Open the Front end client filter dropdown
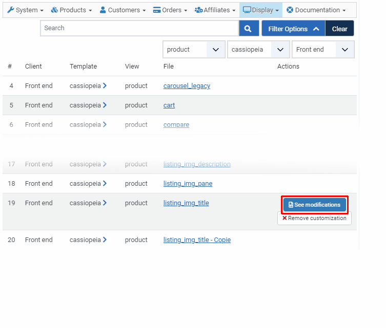The image size is (386, 328). pyautogui.click(x=323, y=50)
